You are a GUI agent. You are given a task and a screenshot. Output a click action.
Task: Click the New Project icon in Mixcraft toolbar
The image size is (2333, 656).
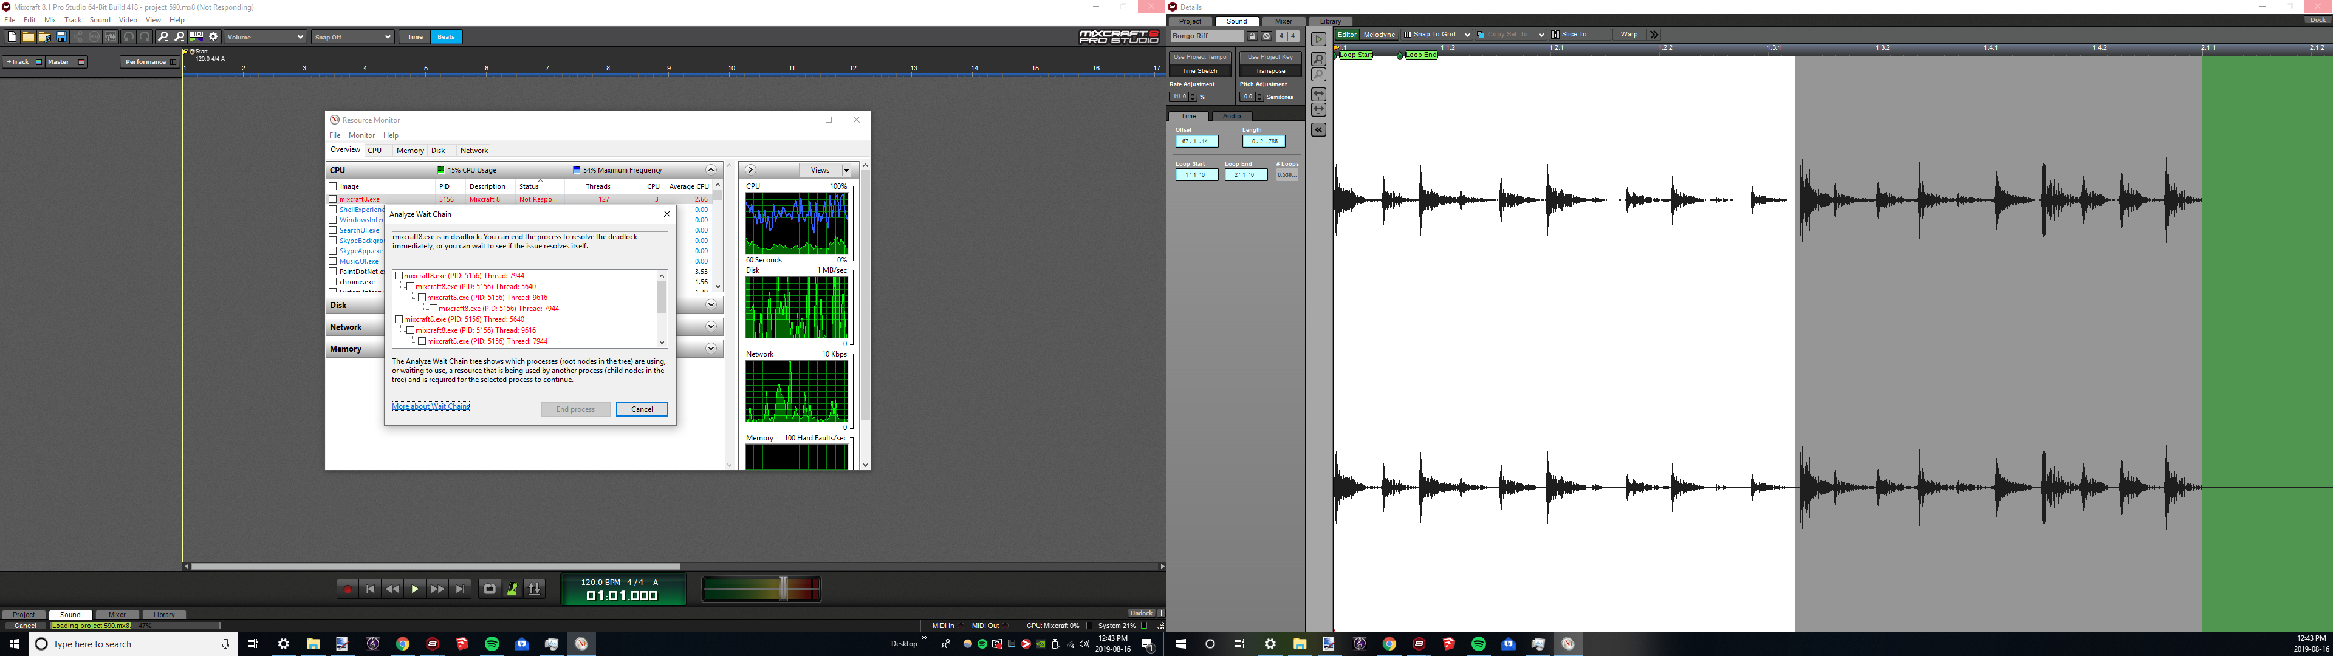(x=12, y=37)
